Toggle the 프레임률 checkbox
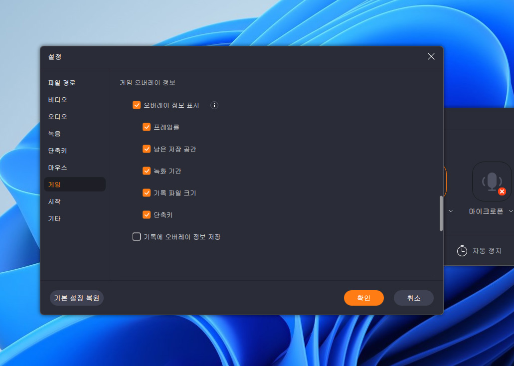Screen dimensions: 514x366 pos(147,127)
